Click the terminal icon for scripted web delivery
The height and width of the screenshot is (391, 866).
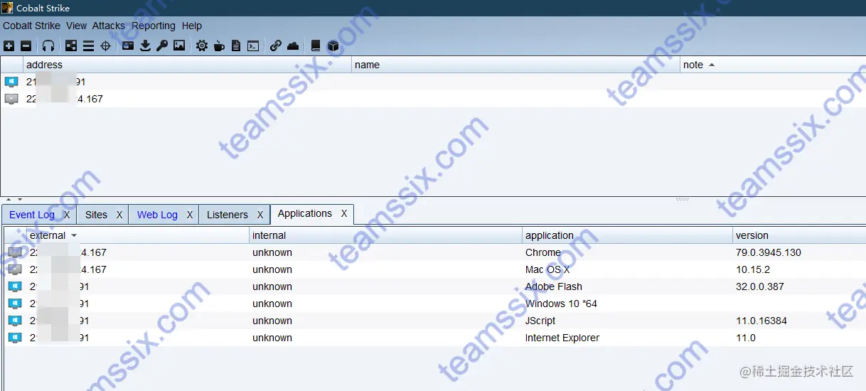pos(253,45)
